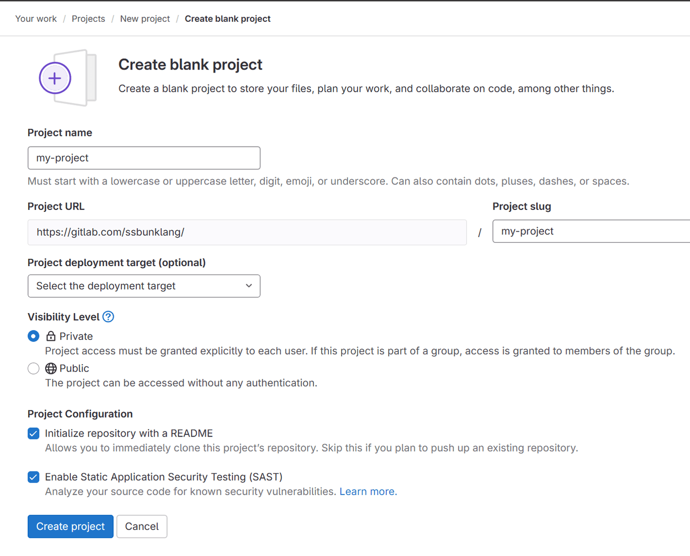Click inside the Project name field

pyautogui.click(x=144, y=158)
